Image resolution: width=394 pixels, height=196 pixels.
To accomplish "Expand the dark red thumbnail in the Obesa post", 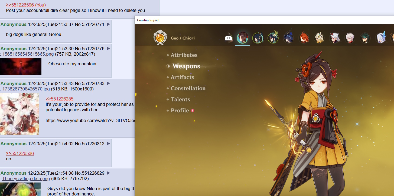I will 21,66.
